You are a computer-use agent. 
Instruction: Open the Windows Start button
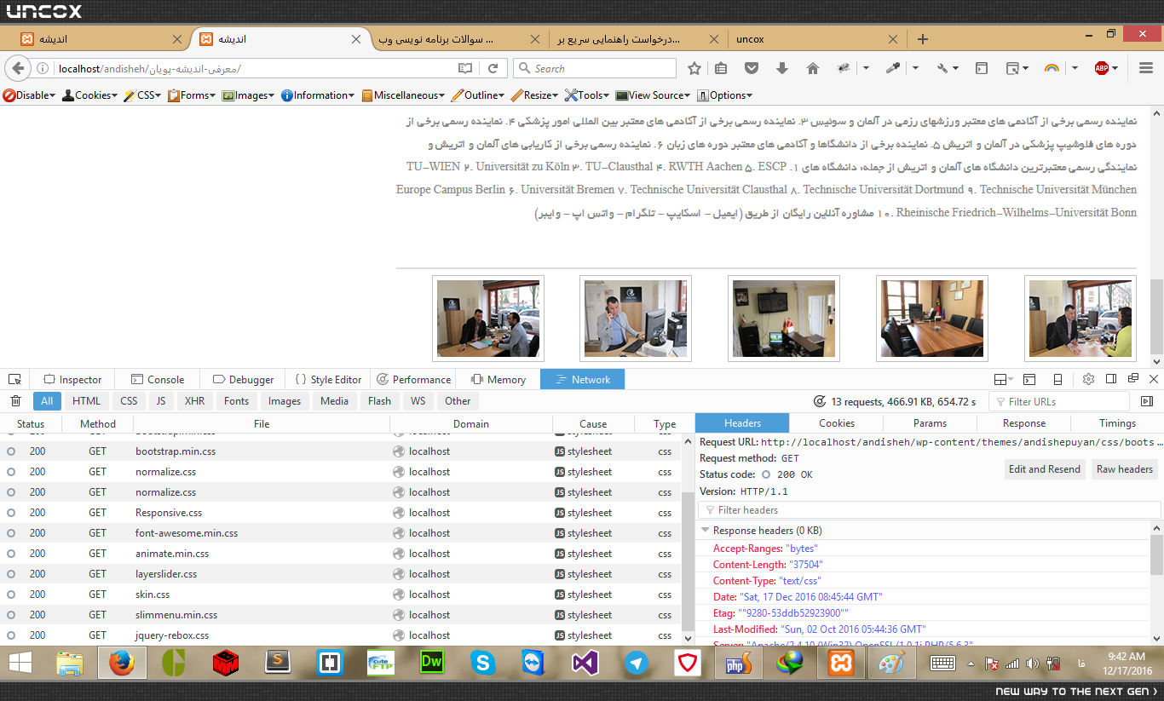click(x=20, y=663)
